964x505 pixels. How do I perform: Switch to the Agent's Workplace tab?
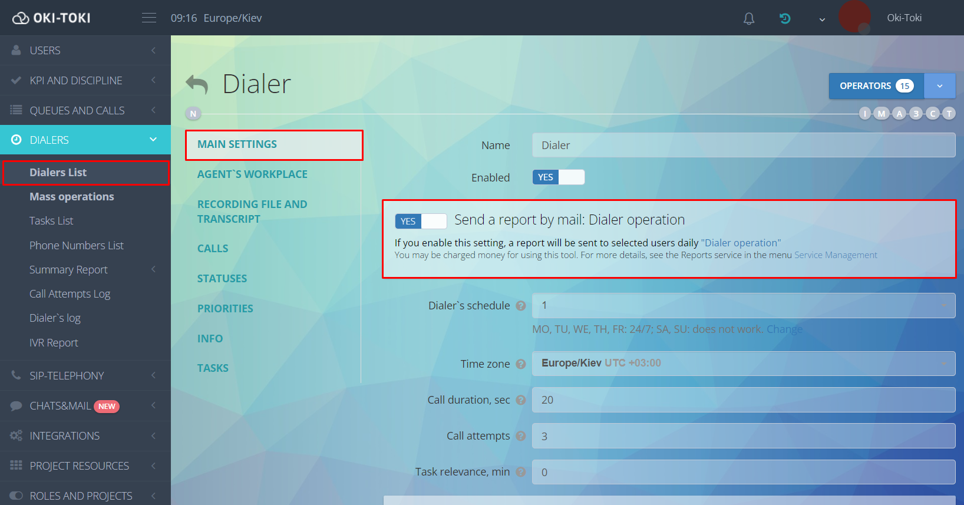coord(252,174)
